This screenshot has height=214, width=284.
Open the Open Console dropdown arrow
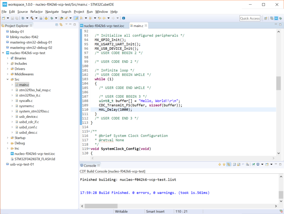[271, 164]
